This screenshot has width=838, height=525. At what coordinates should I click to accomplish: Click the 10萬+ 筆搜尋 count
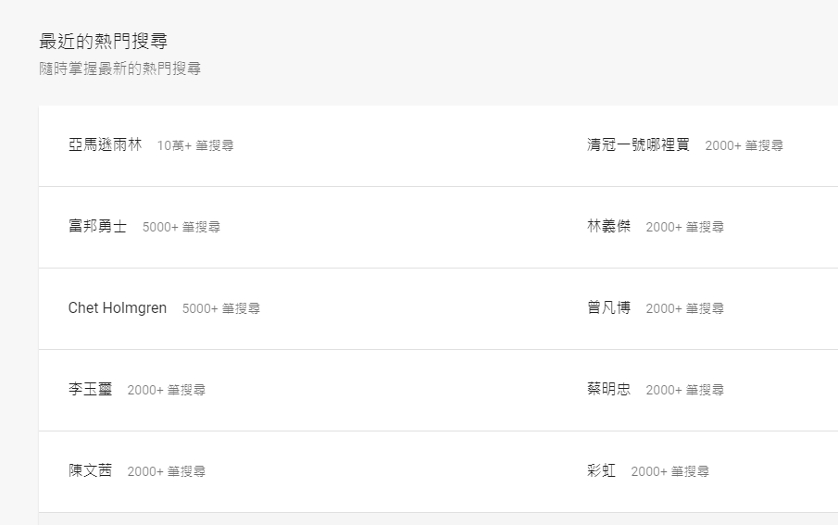pyautogui.click(x=195, y=146)
